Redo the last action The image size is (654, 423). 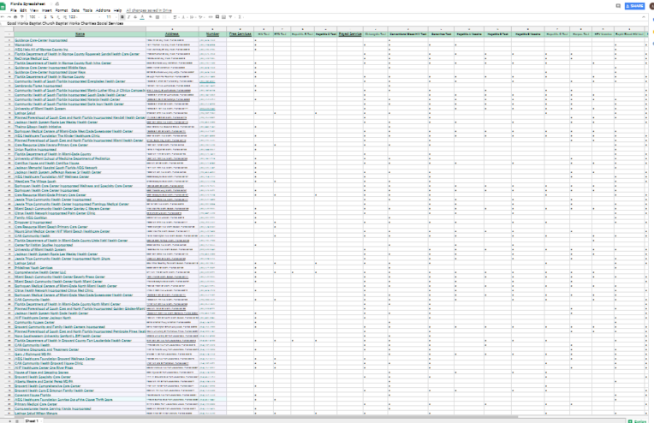(9, 17)
